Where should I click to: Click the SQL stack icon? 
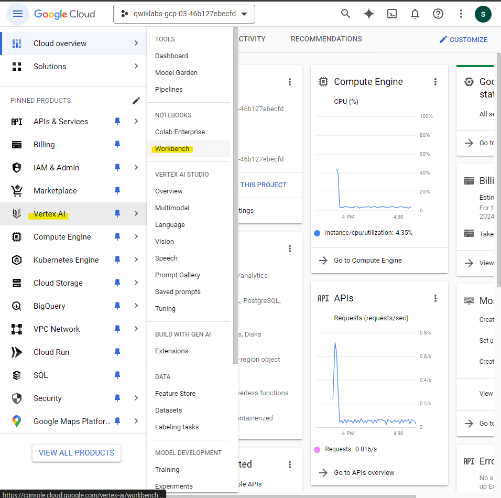click(17, 375)
